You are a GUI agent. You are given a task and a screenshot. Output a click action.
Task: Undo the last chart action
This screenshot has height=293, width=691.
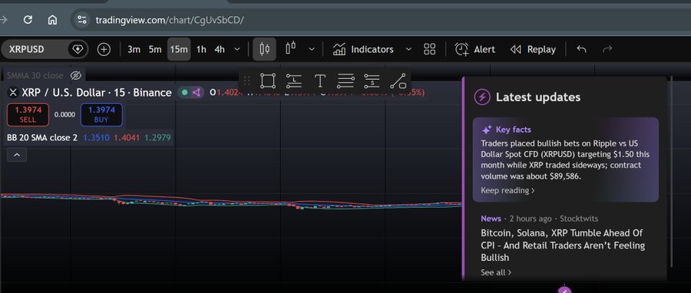tap(582, 49)
